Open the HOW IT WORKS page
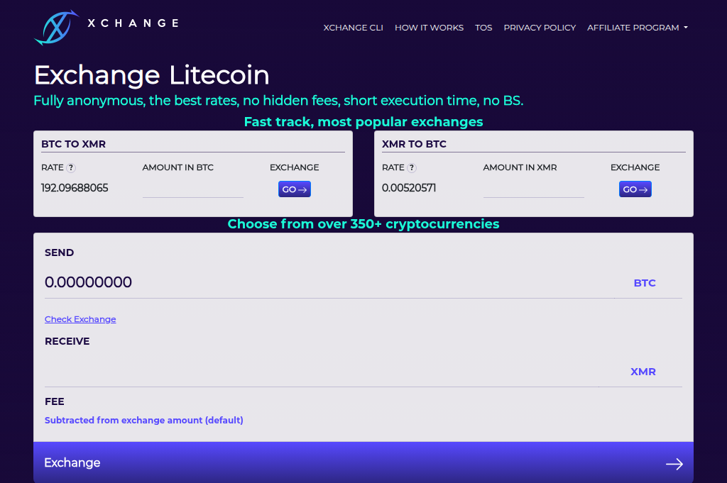Screen dimensions: 727x483 point(429,28)
